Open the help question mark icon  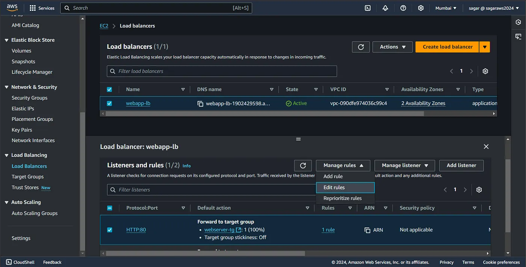point(403,8)
